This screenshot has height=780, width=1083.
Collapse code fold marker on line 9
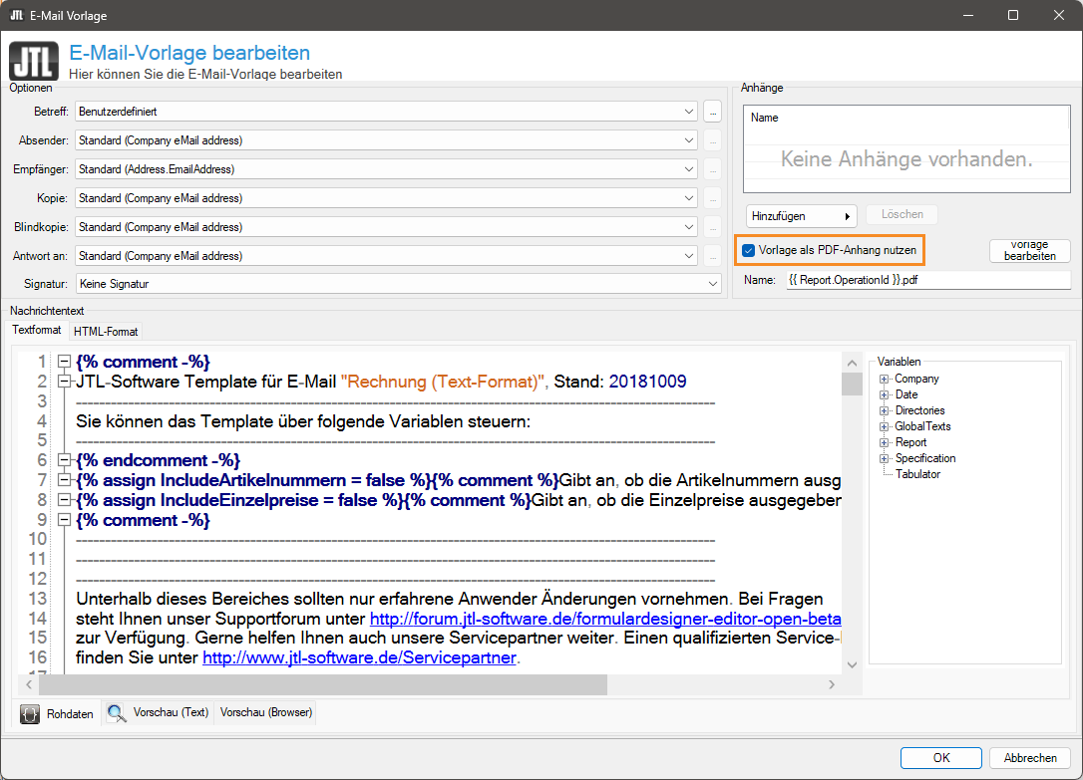(65, 520)
